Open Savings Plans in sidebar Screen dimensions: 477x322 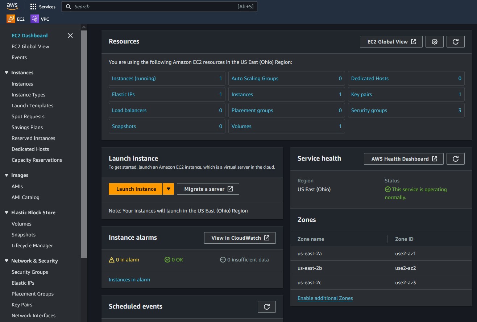click(x=27, y=127)
